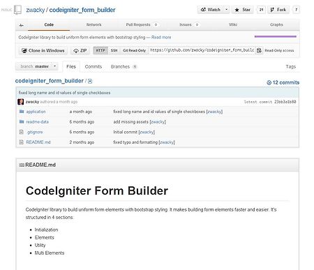Open the application folder link
The width and height of the screenshot is (314, 270).
pos(36,112)
